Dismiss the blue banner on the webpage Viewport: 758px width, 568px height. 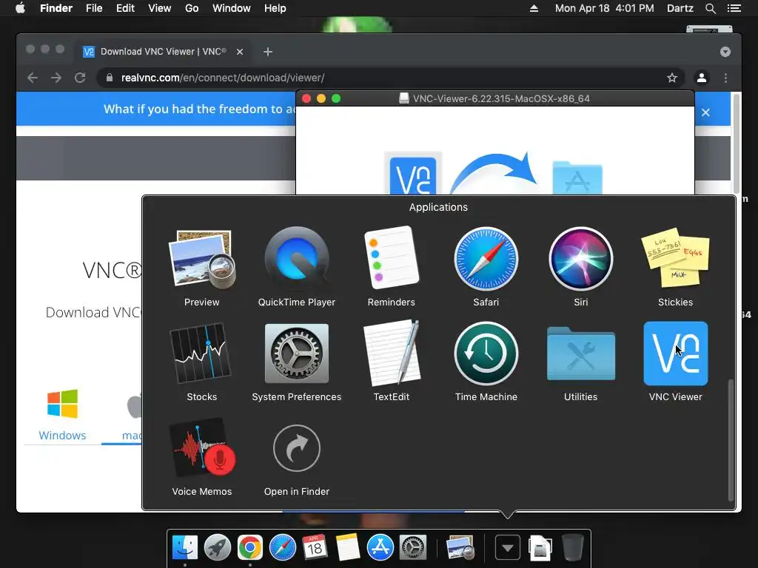pos(705,112)
